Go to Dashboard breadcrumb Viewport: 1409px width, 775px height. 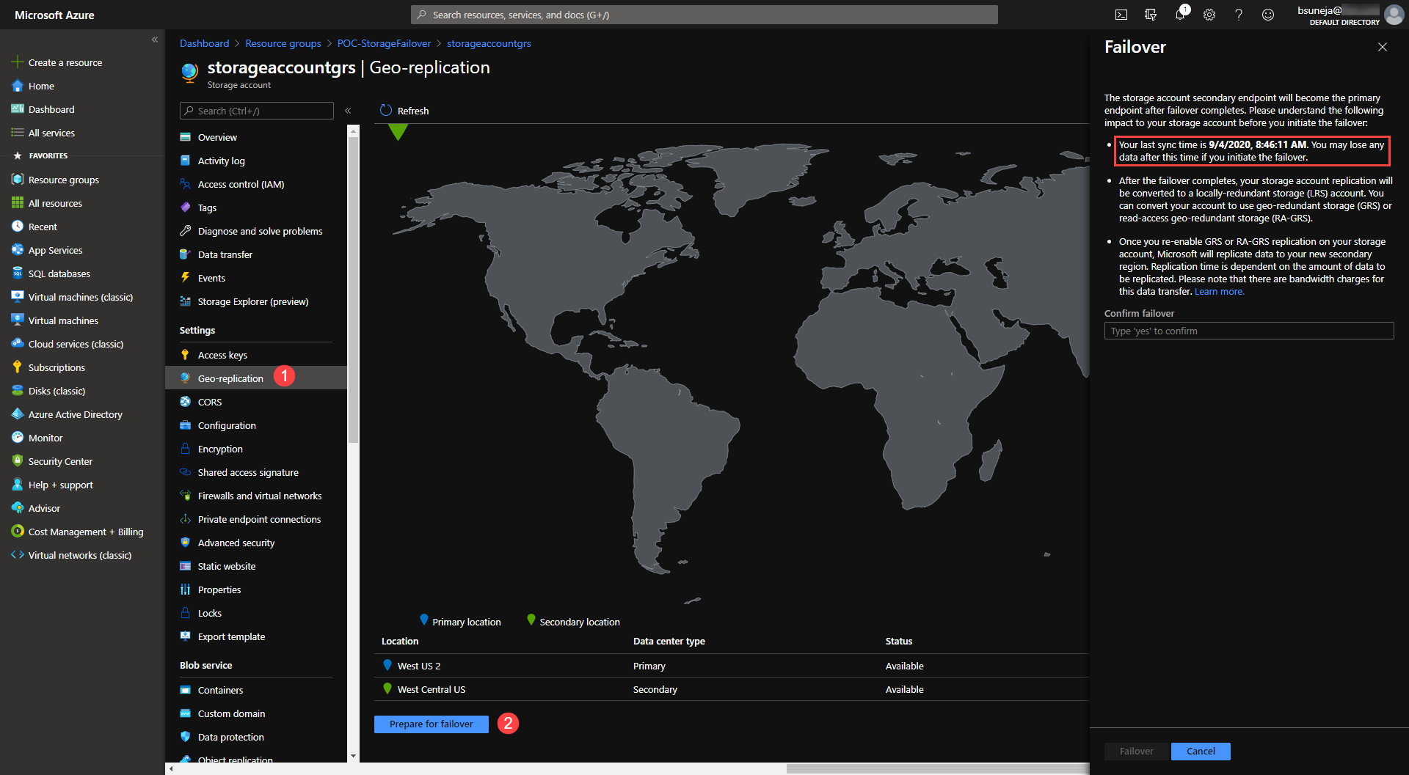pos(204,43)
